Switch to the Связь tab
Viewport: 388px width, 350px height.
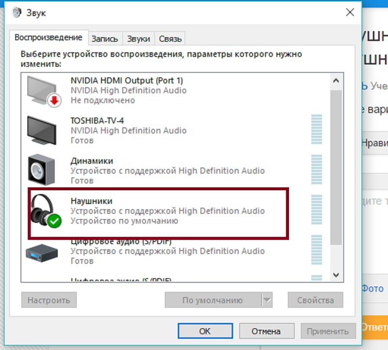coord(170,39)
